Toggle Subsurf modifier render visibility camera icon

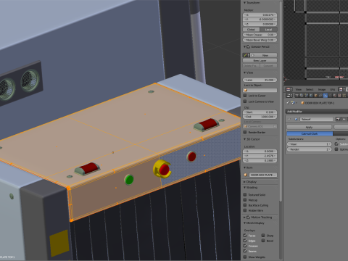338,119
